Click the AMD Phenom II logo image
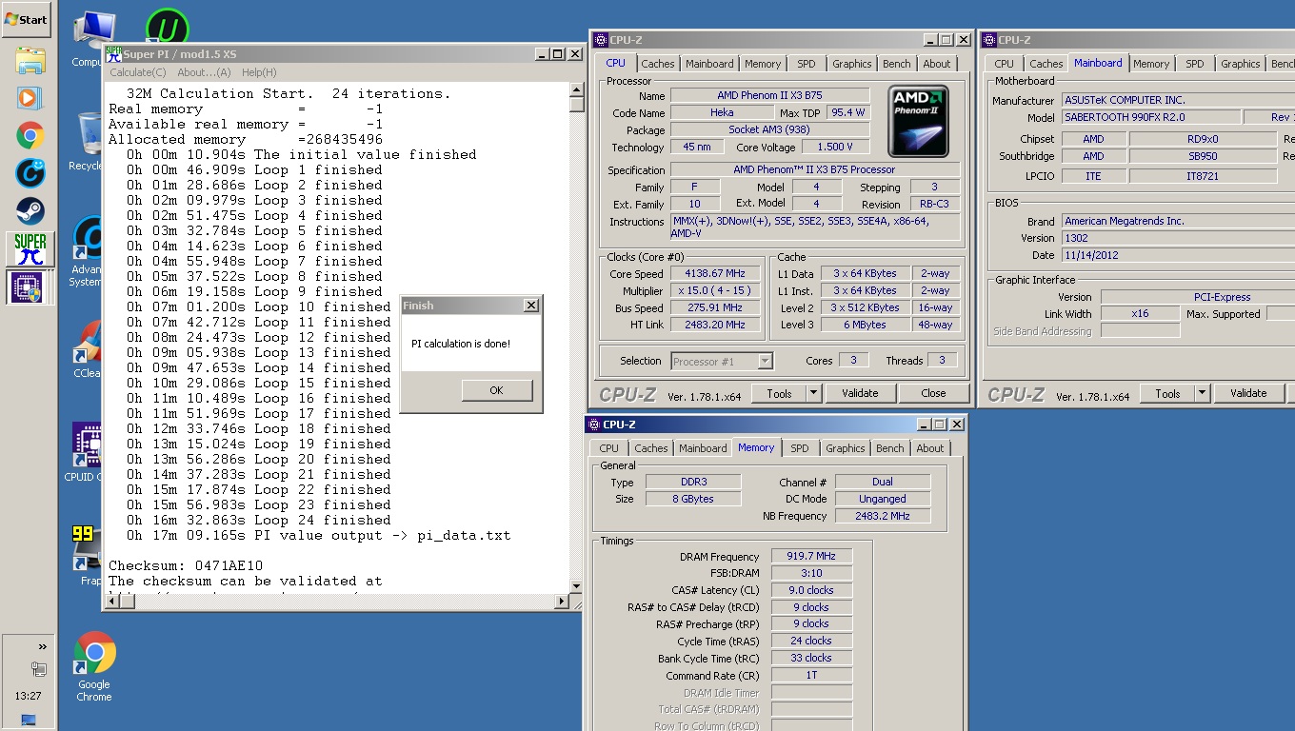Image resolution: width=1295 pixels, height=731 pixels. pos(918,122)
